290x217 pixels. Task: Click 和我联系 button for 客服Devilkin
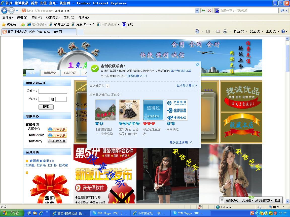57,135
